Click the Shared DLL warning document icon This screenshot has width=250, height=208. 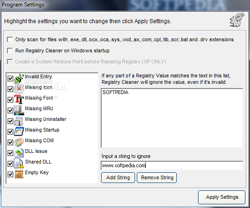click(19, 164)
